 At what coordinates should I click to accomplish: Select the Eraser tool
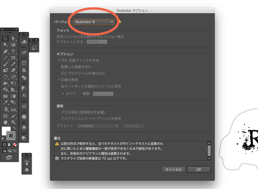click(x=13, y=70)
